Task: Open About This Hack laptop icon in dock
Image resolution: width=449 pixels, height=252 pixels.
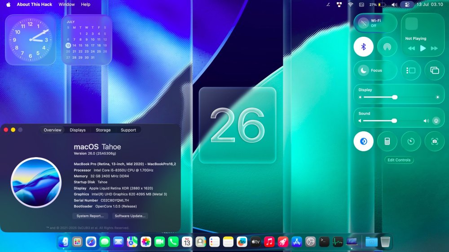Action: [x=352, y=242]
